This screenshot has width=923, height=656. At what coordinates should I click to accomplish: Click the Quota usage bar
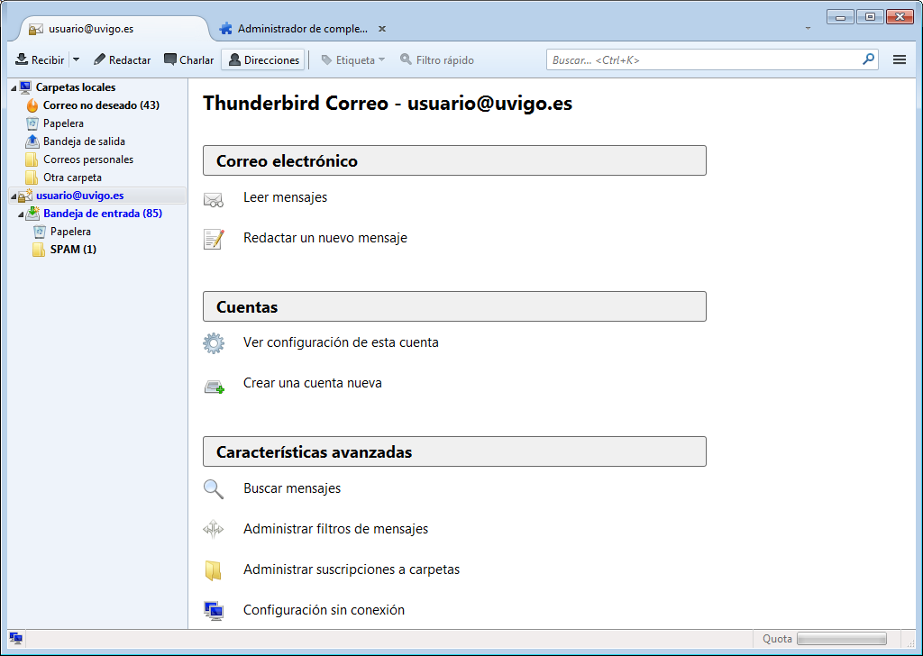842,638
